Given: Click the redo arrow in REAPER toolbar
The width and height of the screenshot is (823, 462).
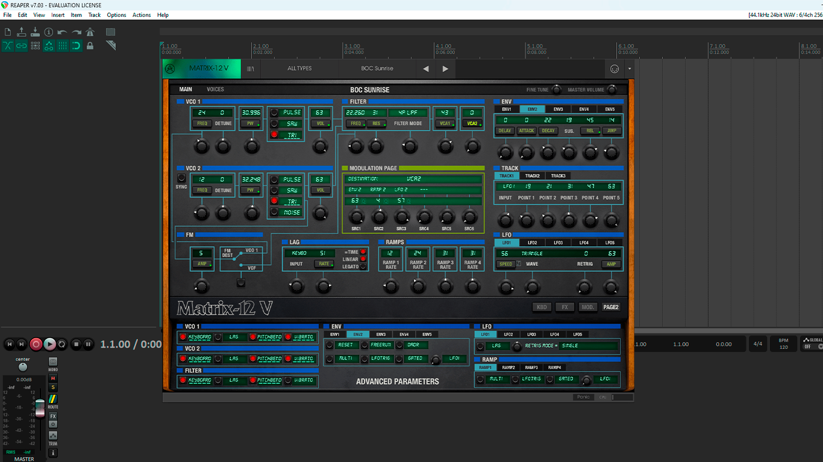Looking at the screenshot, I should [77, 32].
